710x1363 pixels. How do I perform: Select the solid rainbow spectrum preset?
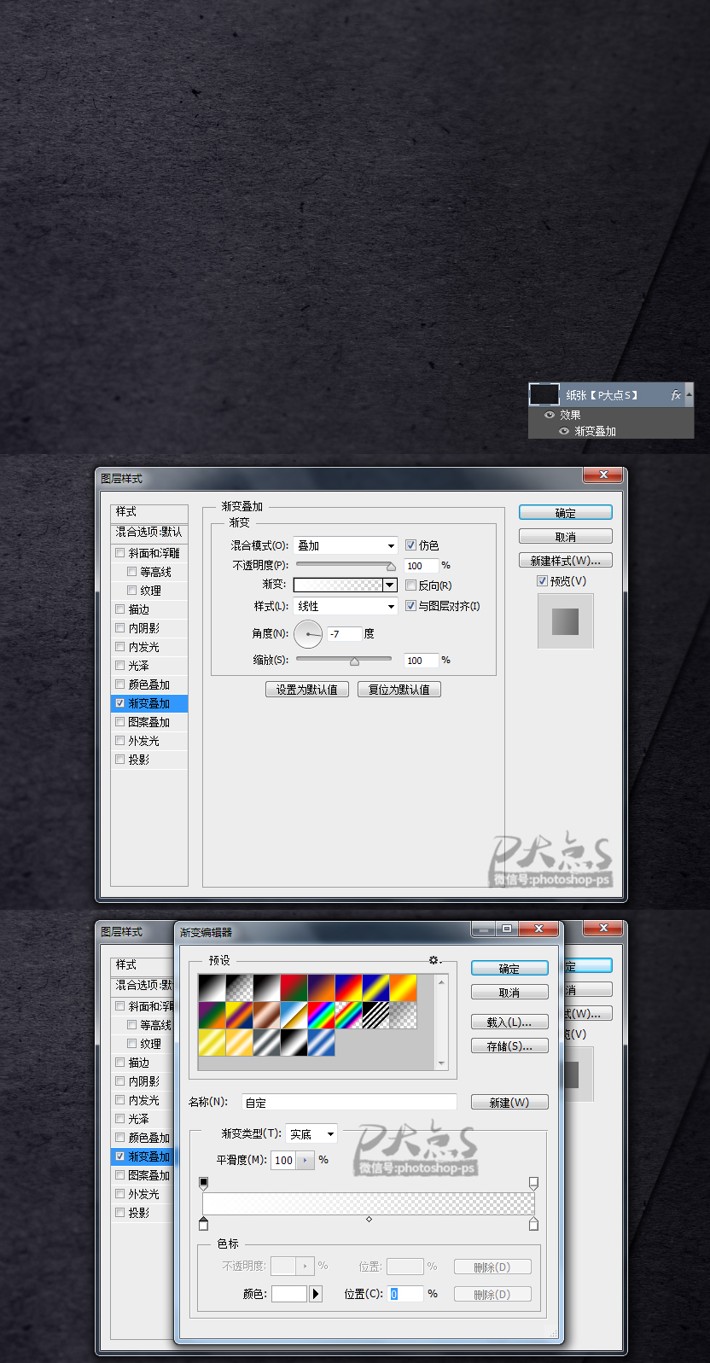pos(322,1015)
